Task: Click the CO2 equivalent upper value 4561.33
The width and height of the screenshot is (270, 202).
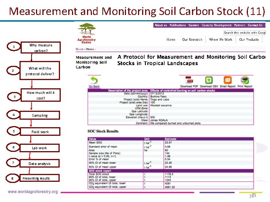Action: point(169,187)
